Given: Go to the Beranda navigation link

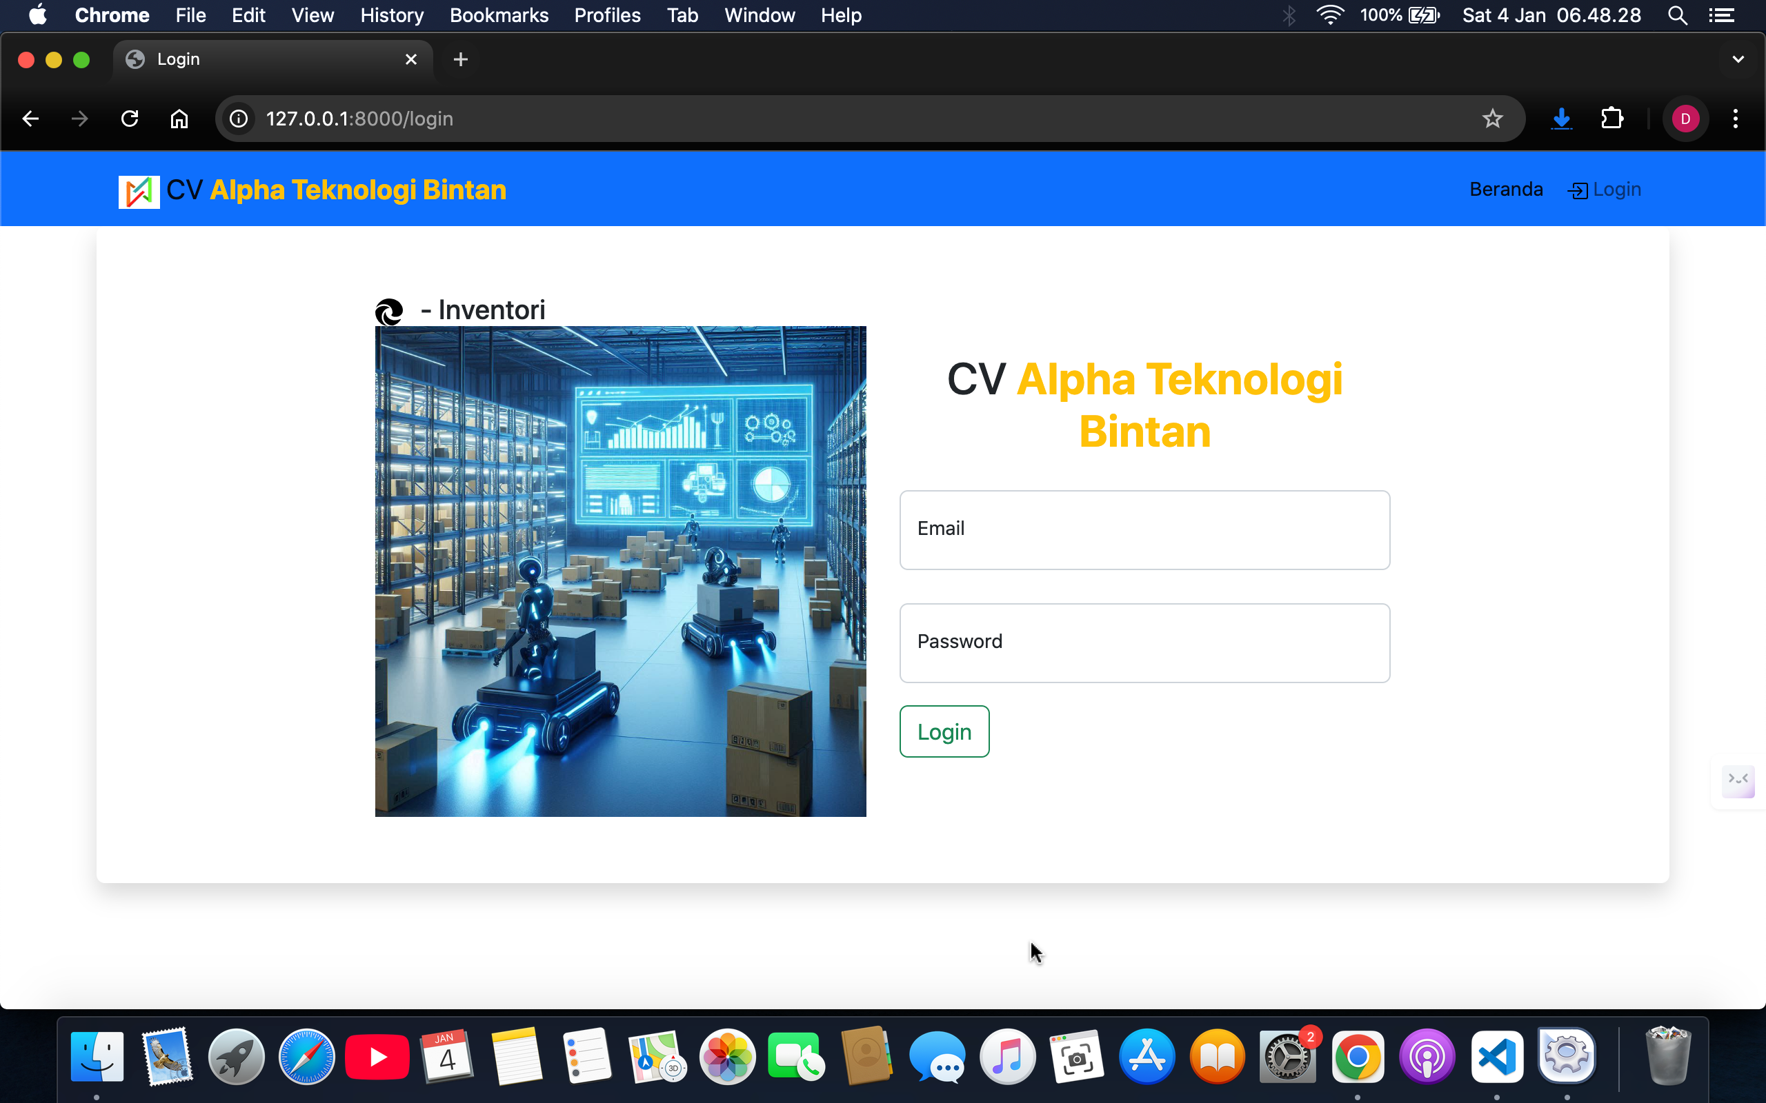Looking at the screenshot, I should [1505, 190].
